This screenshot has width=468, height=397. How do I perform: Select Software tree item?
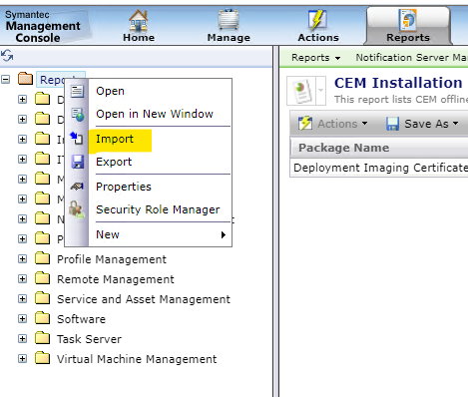click(x=81, y=319)
